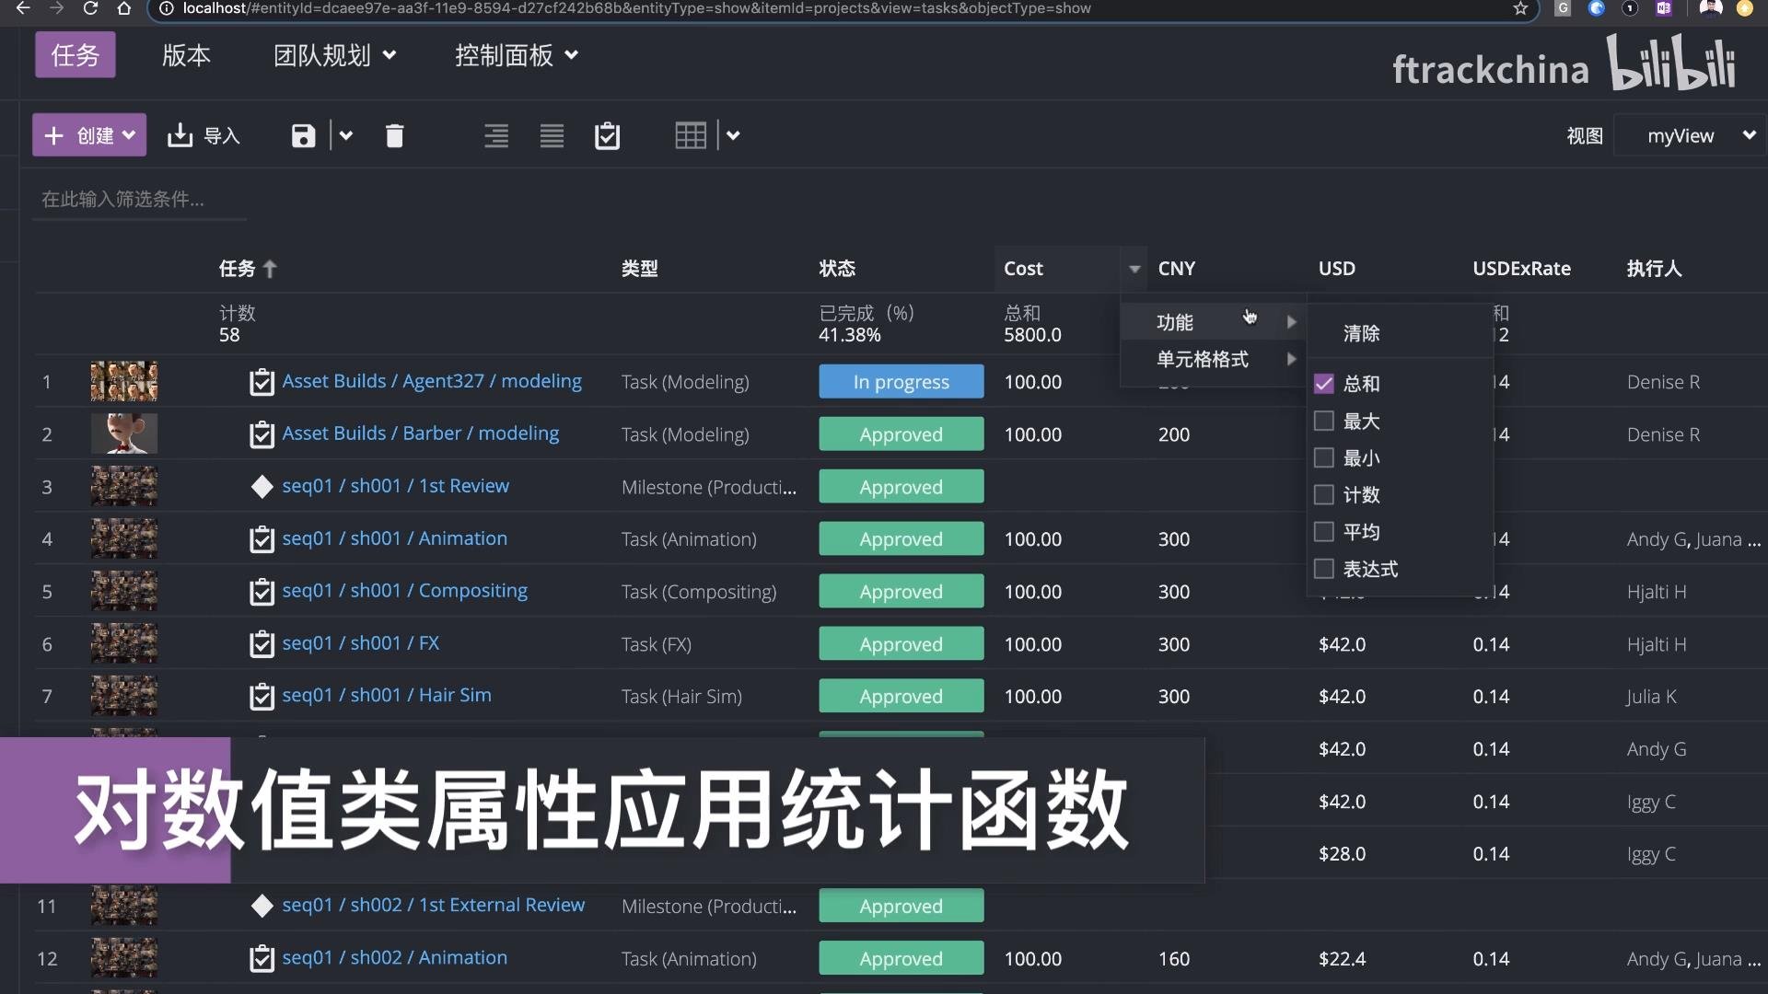
Task: Click task icon for sh001 Hair Sim row
Action: click(x=262, y=697)
